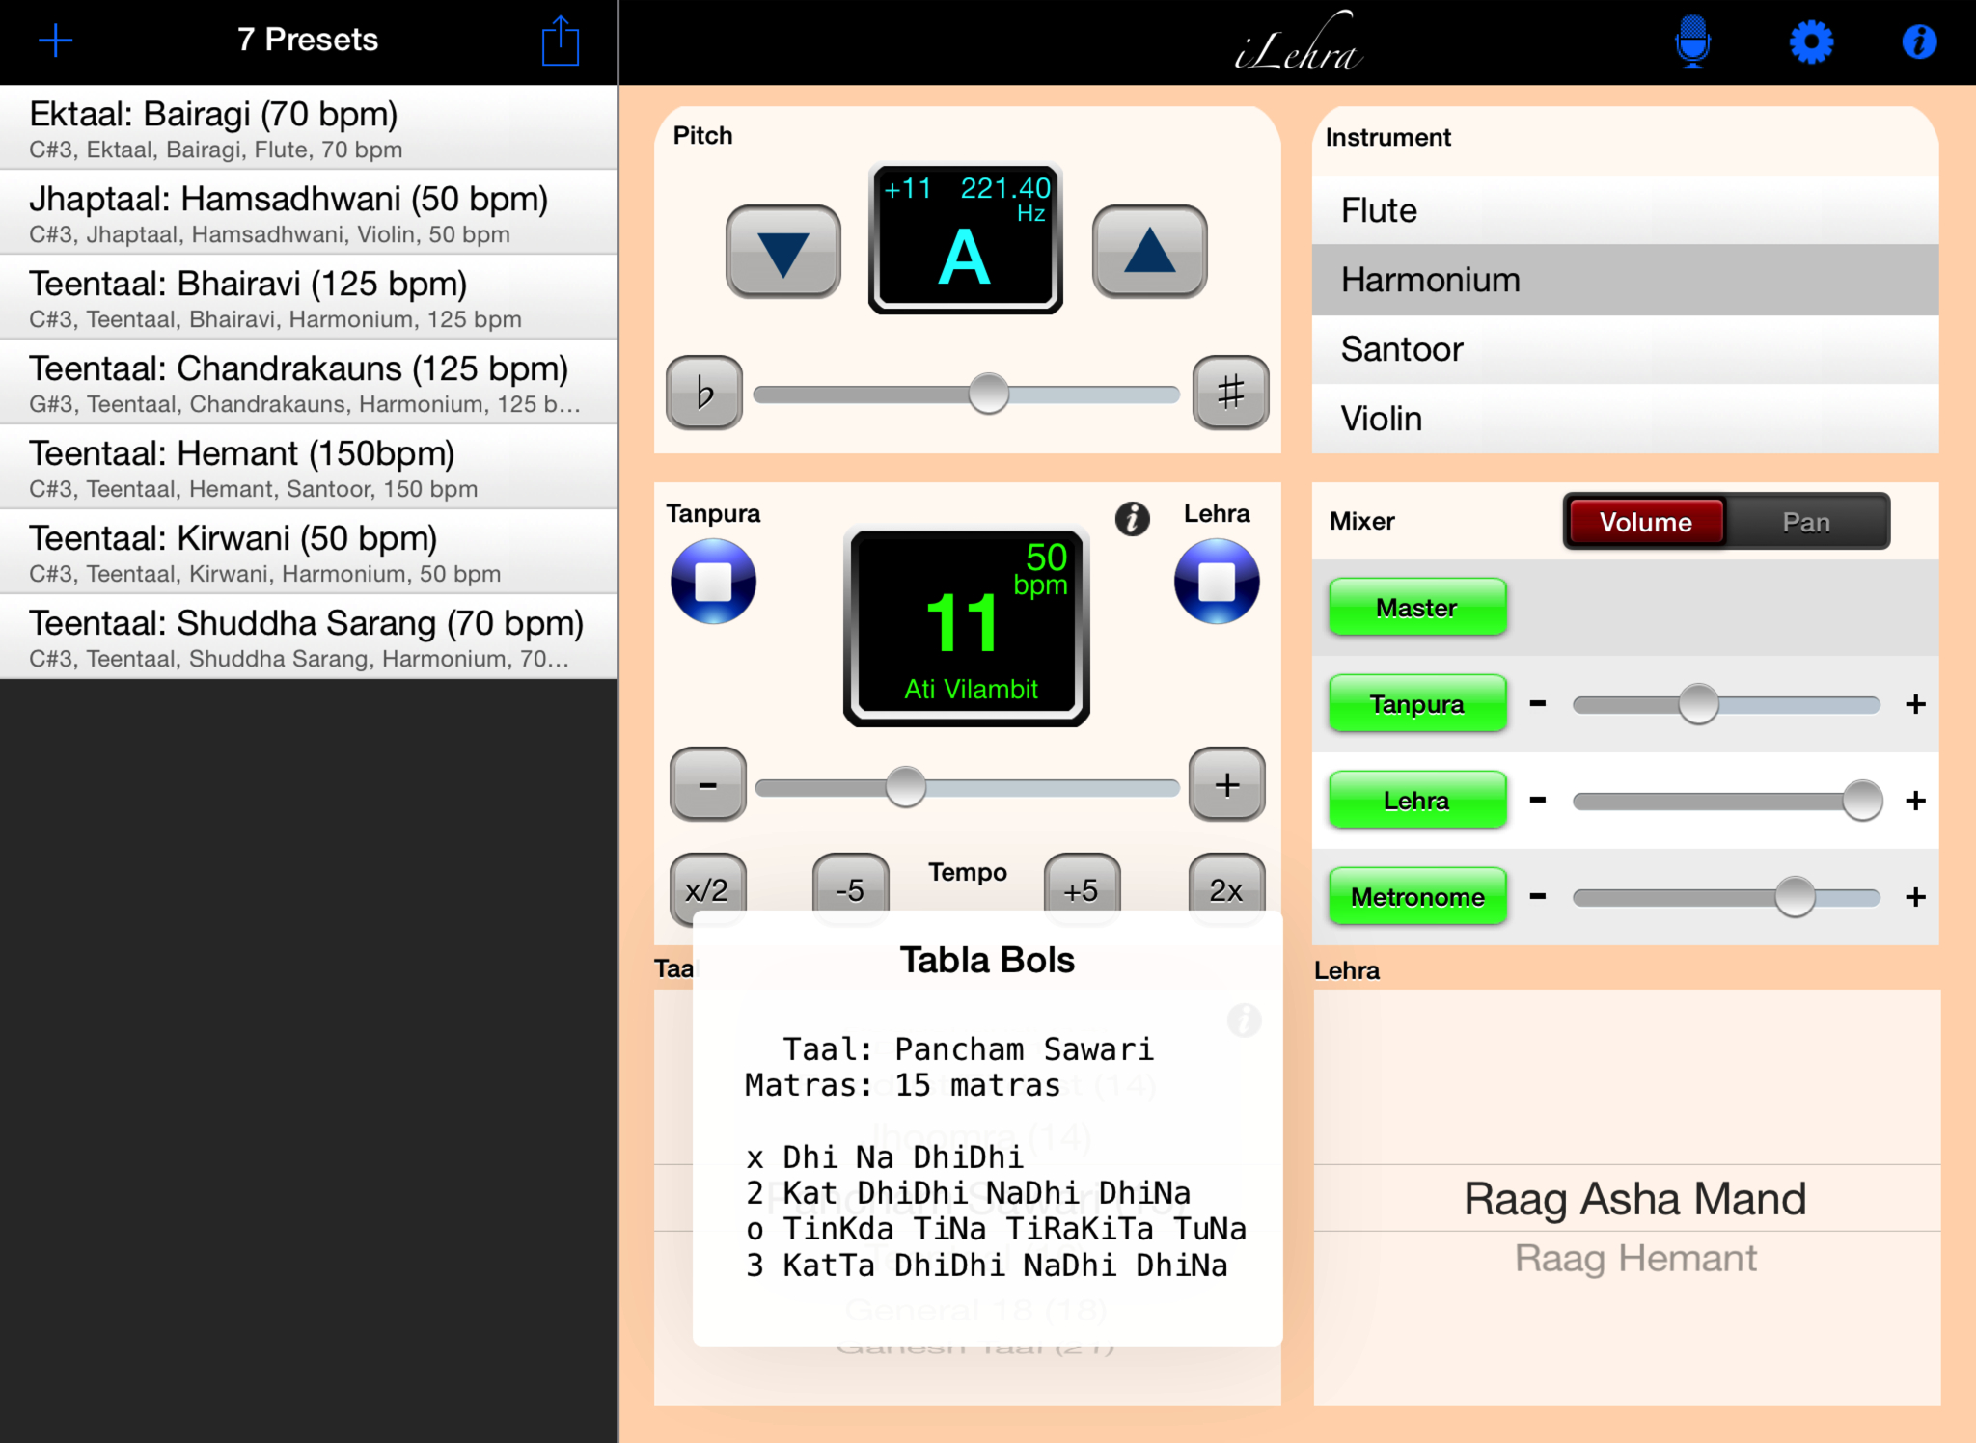Switch mixer to Pan tab
The width and height of the screenshot is (1976, 1443).
click(1805, 522)
